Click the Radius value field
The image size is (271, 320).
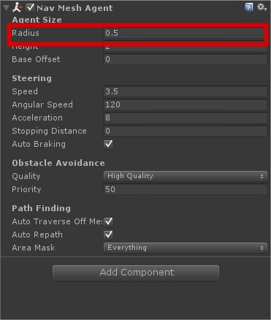[184, 33]
